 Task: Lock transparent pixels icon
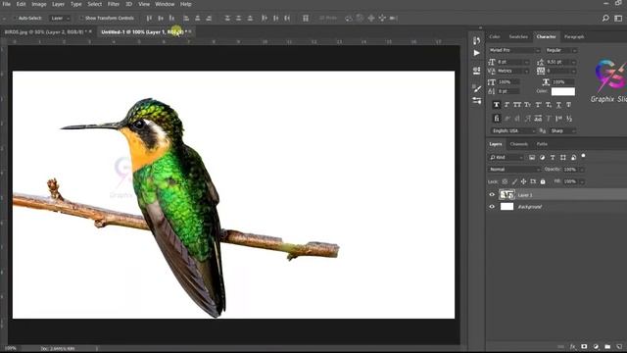(505, 181)
